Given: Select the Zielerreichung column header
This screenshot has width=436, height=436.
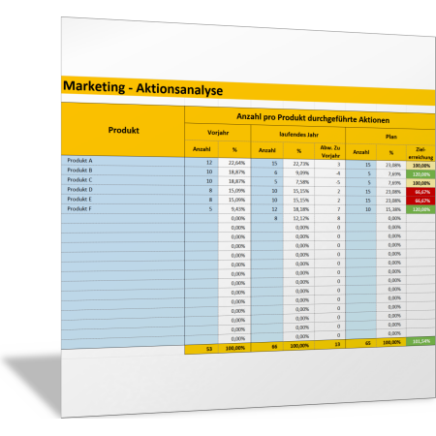Looking at the screenshot, I should [x=420, y=153].
